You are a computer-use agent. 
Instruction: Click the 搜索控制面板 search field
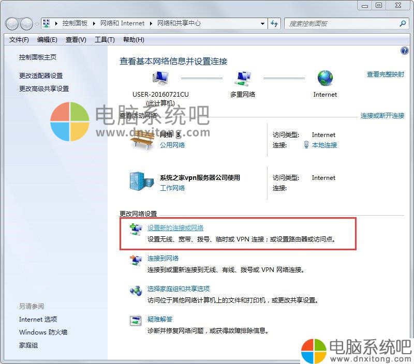(342, 24)
